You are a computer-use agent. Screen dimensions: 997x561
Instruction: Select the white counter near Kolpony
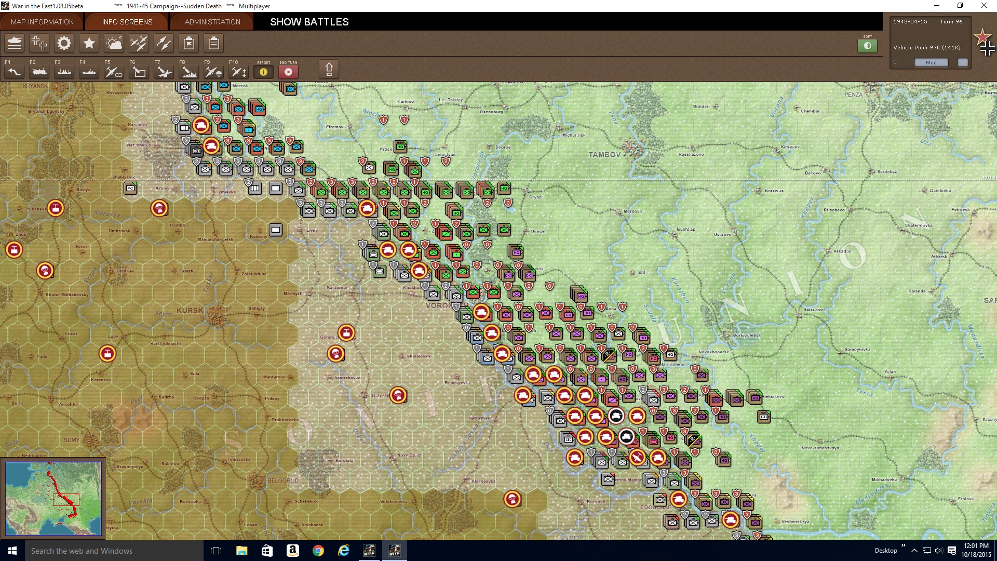tap(276, 230)
